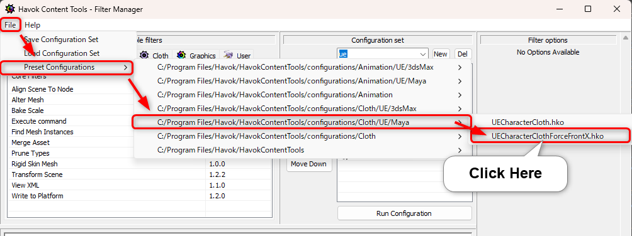Select Align Scene To Node filter

coord(42,89)
